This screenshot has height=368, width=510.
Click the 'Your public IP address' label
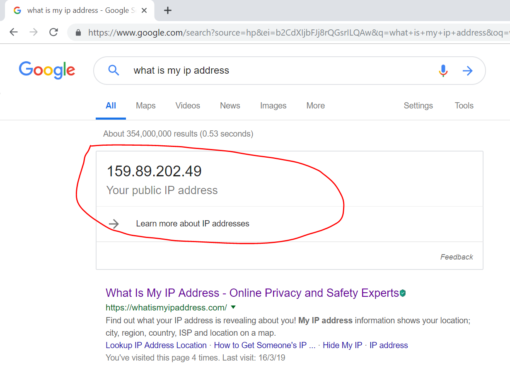pos(162,190)
